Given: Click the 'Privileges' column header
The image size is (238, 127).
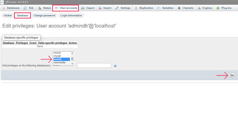Looking at the screenshot, I should point(22,43).
